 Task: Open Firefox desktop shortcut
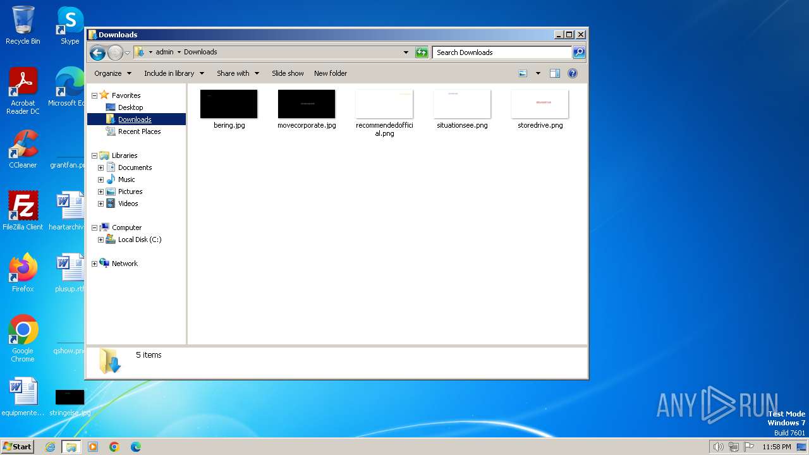pyautogui.click(x=23, y=273)
